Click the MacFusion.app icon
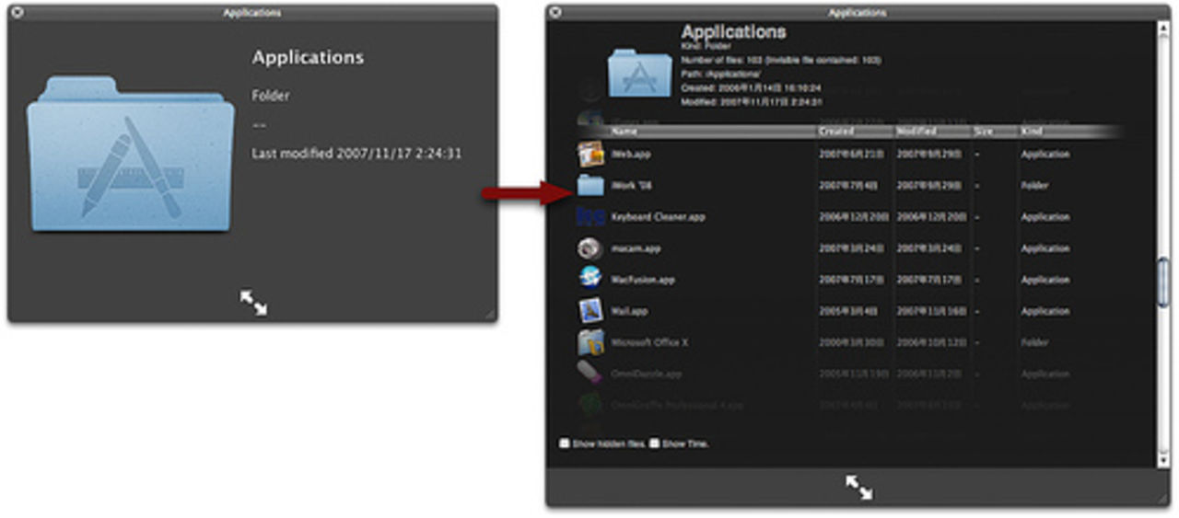Image resolution: width=1179 pixels, height=518 pixels. 589,279
